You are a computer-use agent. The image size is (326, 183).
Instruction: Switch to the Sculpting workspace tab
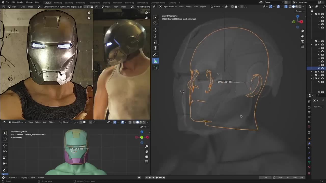[x=69, y=3]
